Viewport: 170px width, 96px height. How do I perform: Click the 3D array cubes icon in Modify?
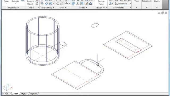73,3
